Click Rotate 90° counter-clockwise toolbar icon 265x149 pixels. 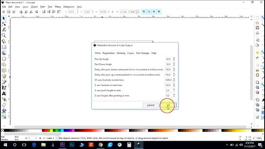(x=21, y=12)
